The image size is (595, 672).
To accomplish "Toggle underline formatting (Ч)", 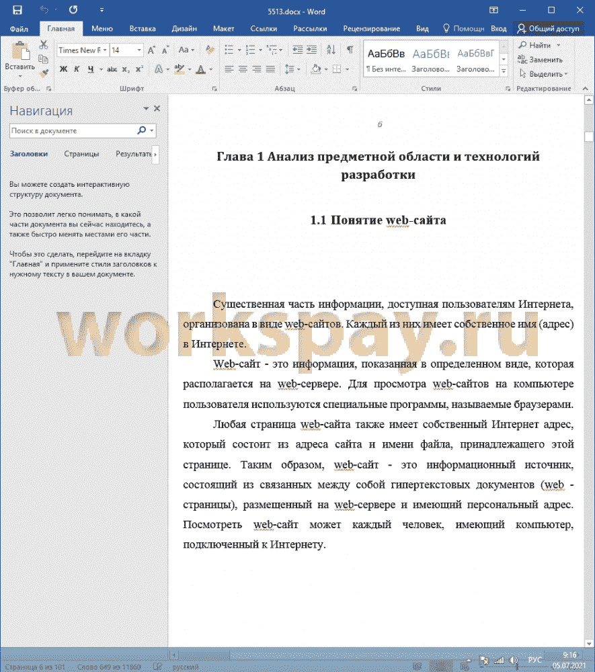I will click(91, 69).
